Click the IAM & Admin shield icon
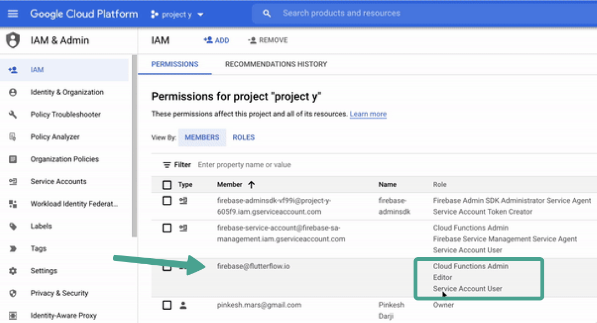 pos(13,40)
